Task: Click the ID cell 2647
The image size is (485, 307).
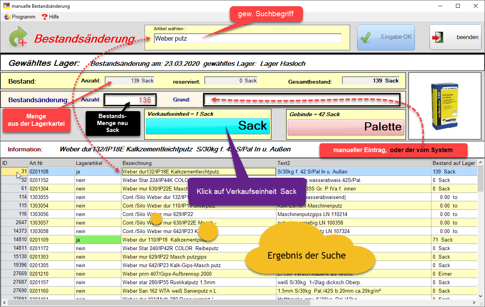Action: 14,223
